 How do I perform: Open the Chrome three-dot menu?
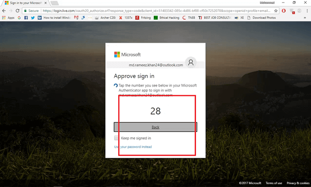click(x=307, y=10)
